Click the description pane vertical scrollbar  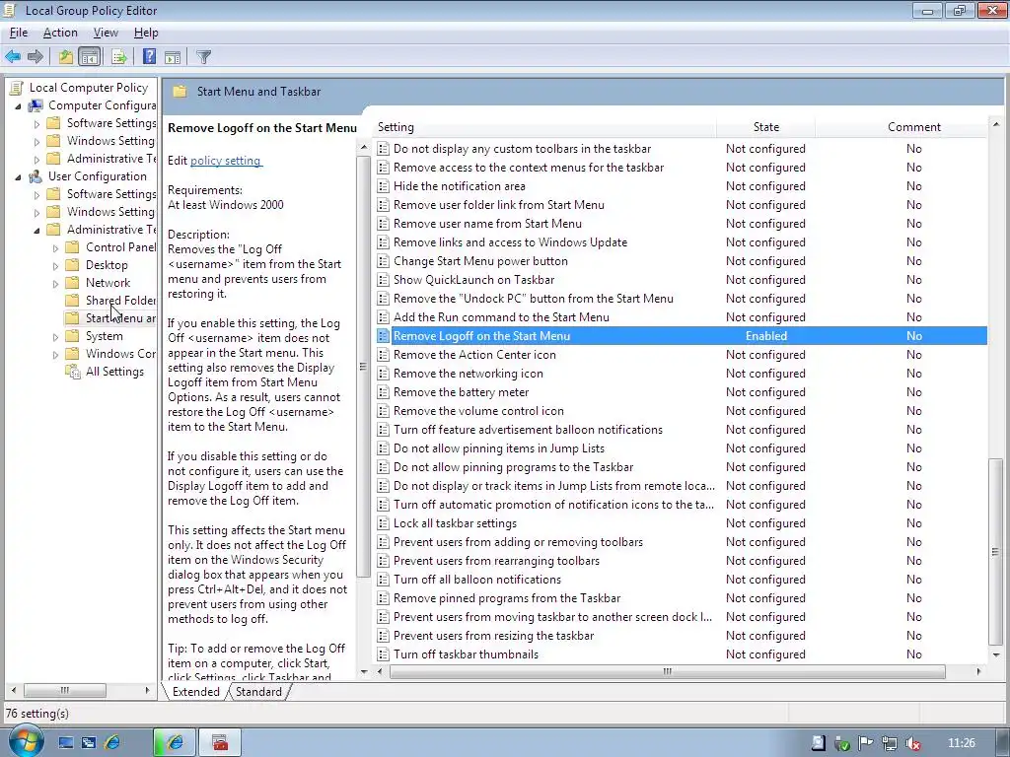click(x=363, y=367)
